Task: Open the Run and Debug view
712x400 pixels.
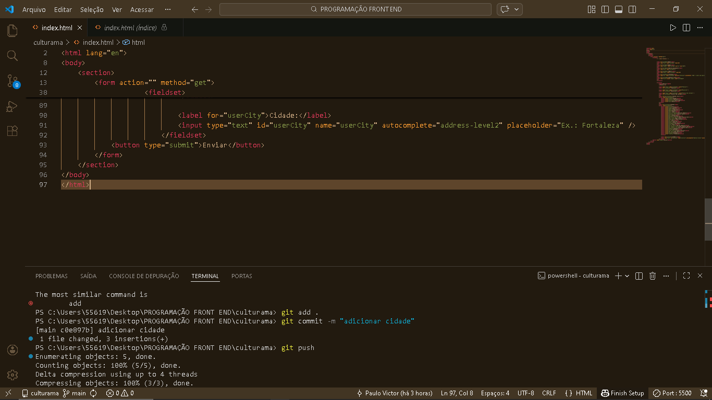Action: tap(13, 106)
